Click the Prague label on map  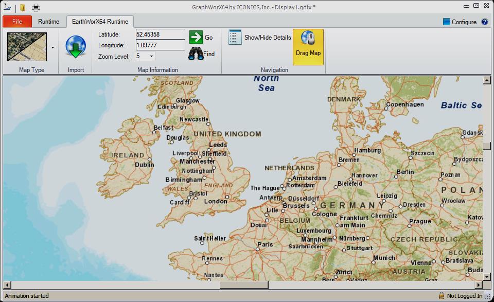(x=420, y=221)
